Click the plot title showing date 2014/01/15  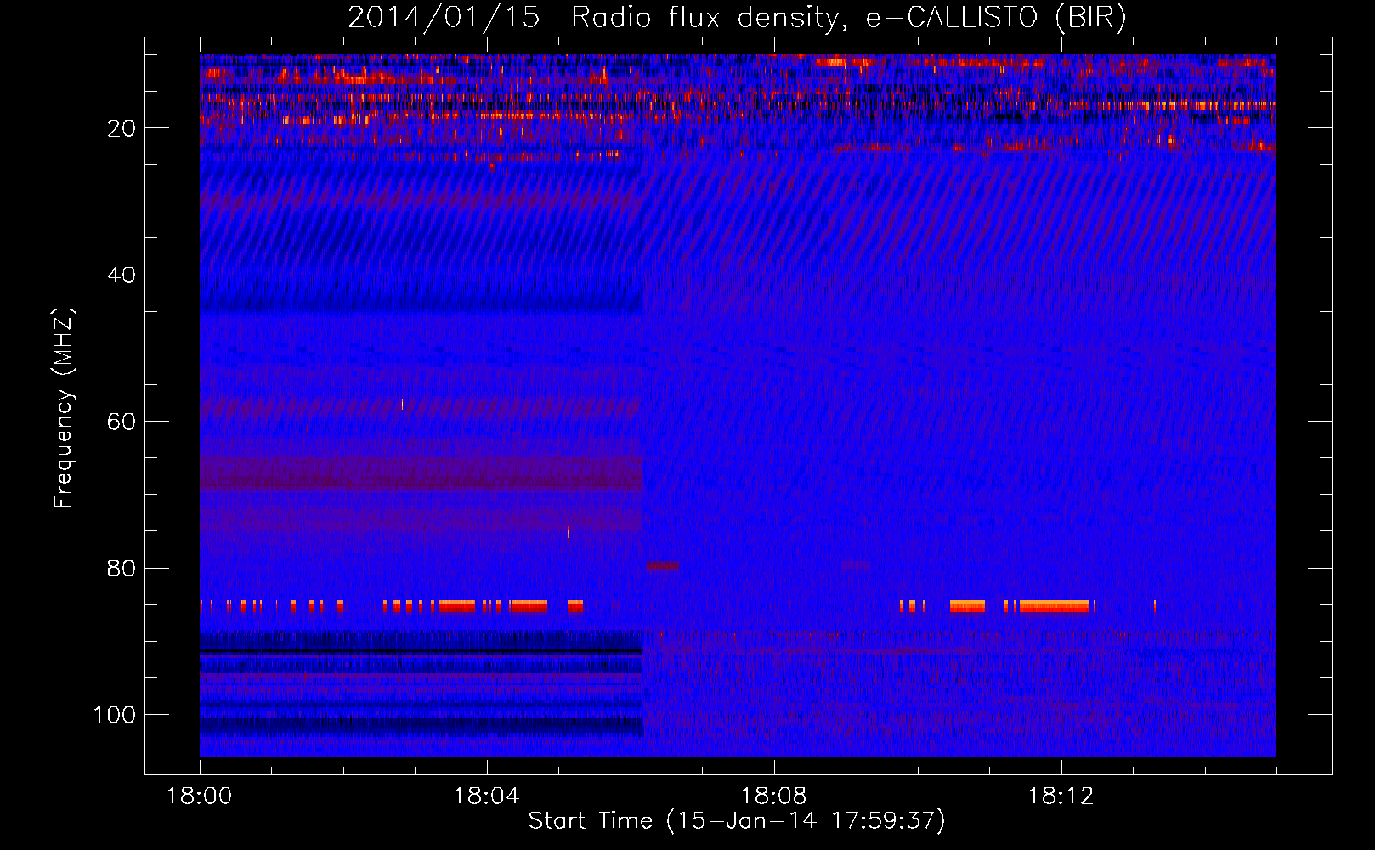pyautogui.click(x=737, y=18)
